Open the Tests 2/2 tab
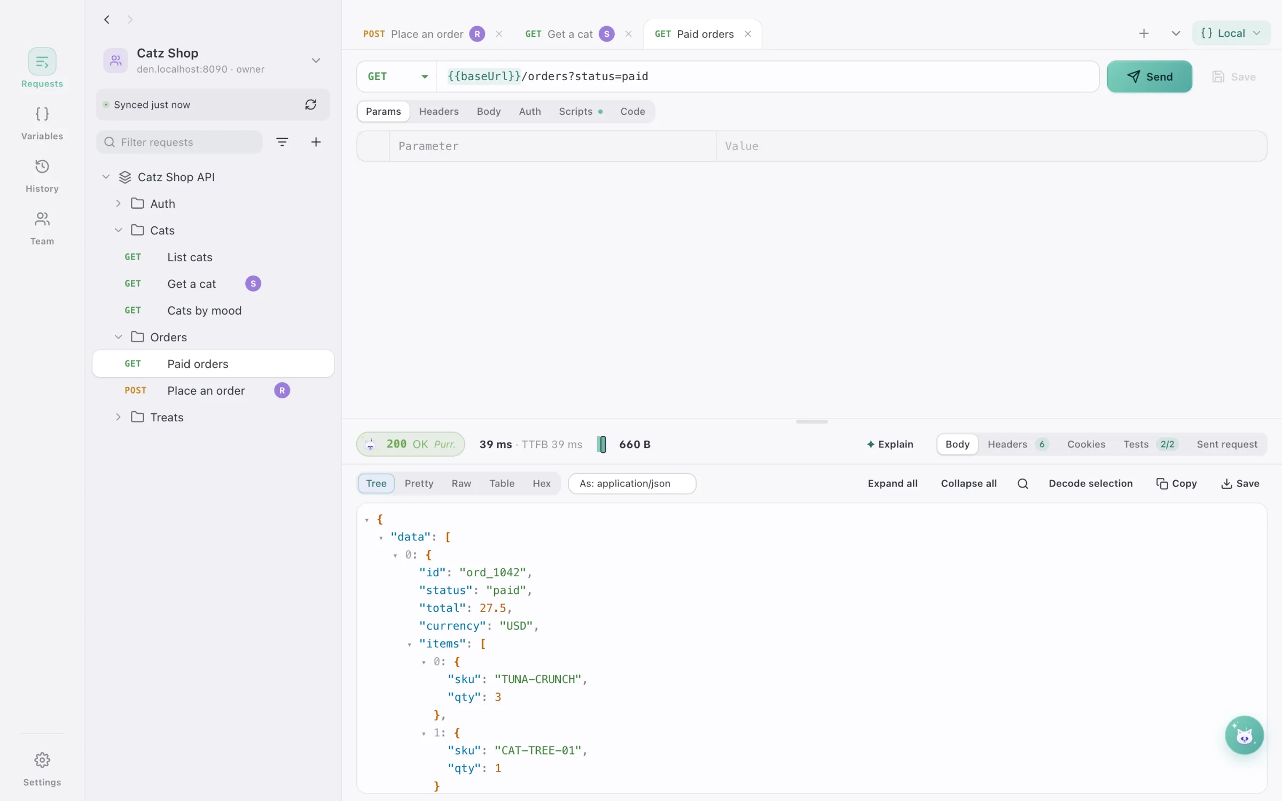The height and width of the screenshot is (801, 1282). click(x=1150, y=444)
